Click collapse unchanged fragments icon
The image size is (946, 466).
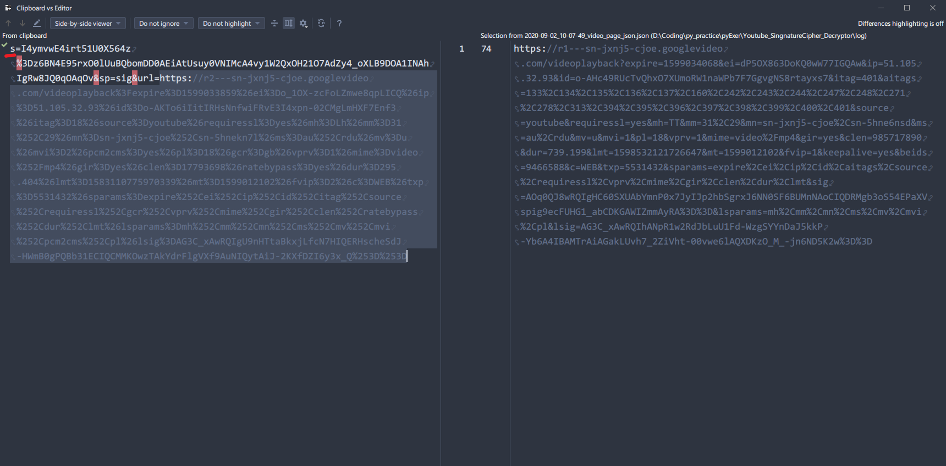tap(274, 23)
